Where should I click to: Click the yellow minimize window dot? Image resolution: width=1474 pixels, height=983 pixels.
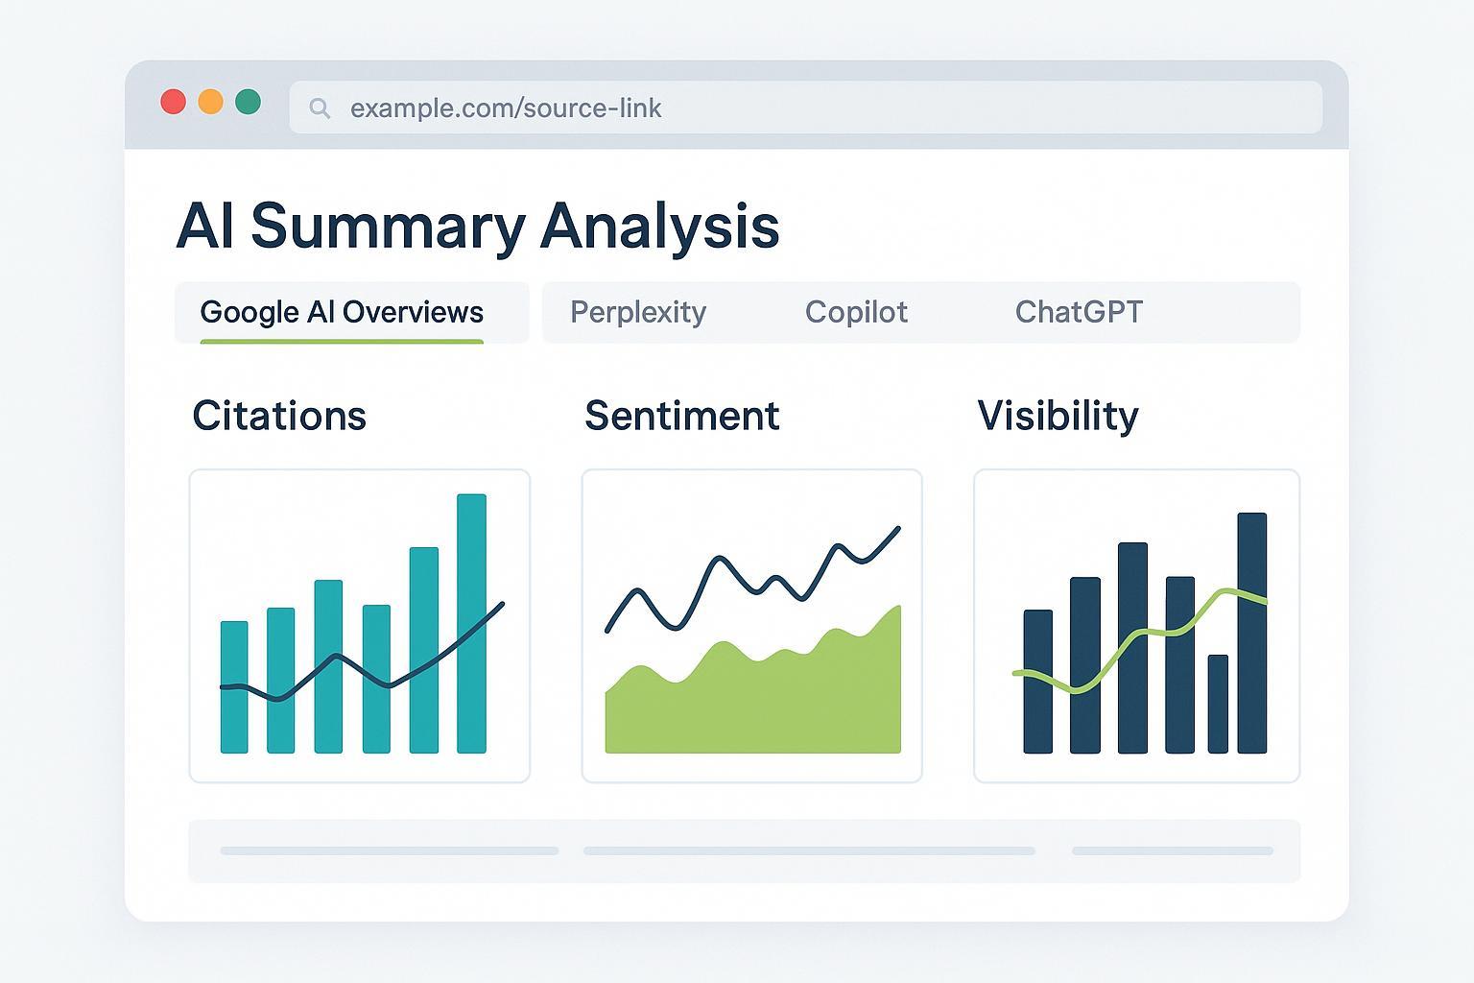210,102
